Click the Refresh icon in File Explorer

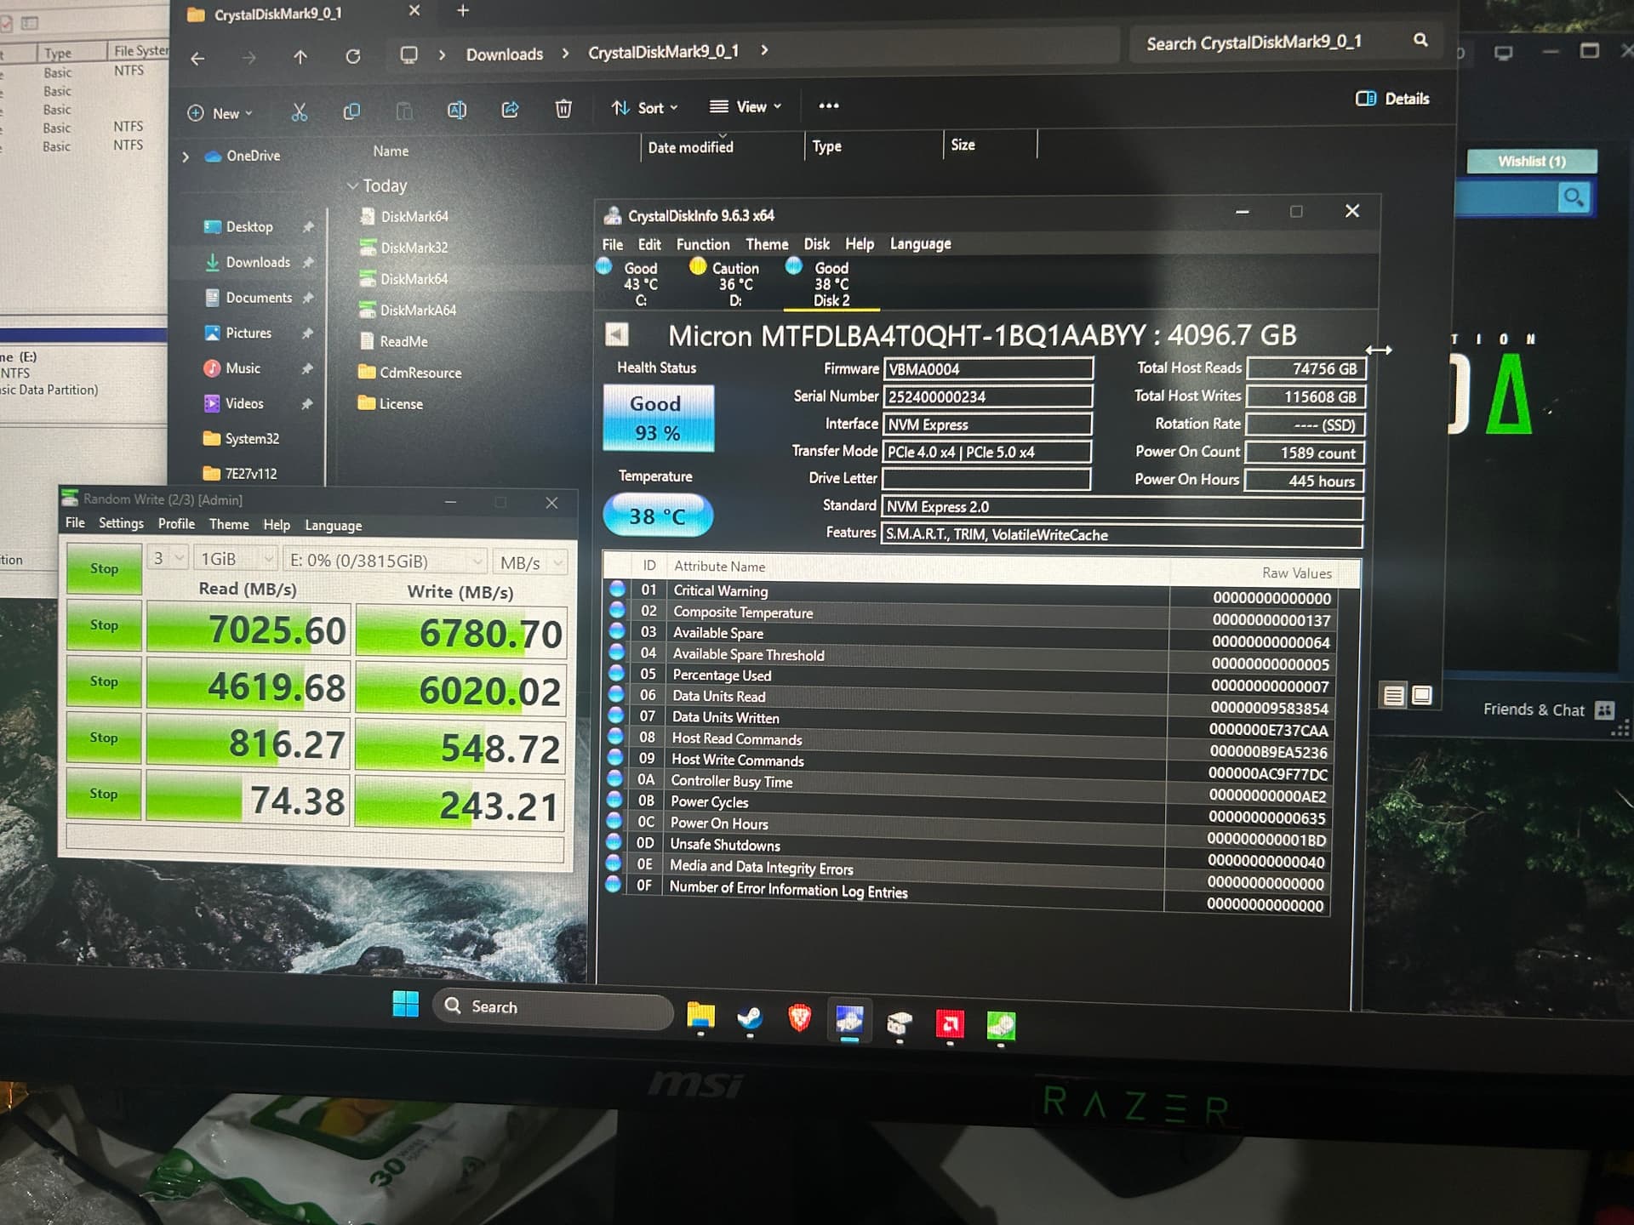(x=352, y=56)
